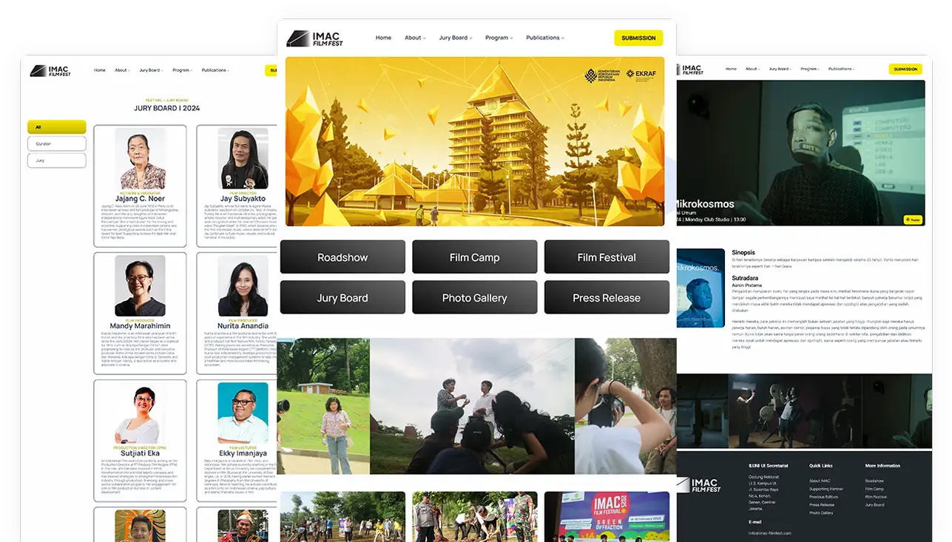Click the yellow SUBMISSION button on the homepage
The width and height of the screenshot is (952, 542).
[638, 38]
